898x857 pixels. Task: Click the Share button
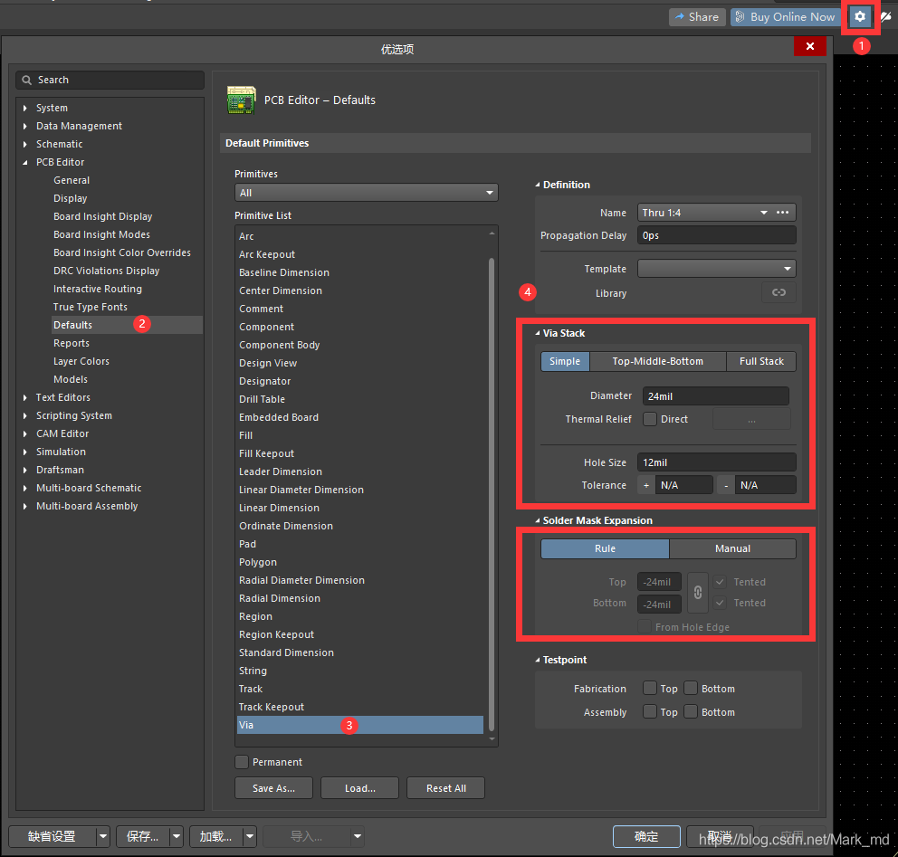point(697,17)
